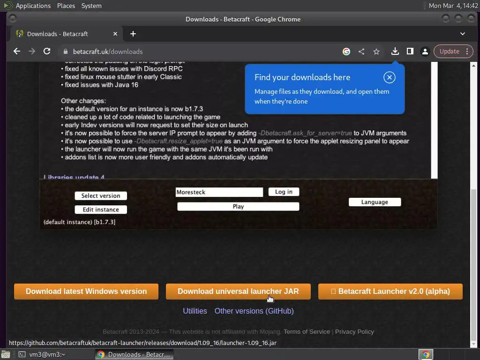
Task: Open Other versions (GitHub) link
Action: 254,311
